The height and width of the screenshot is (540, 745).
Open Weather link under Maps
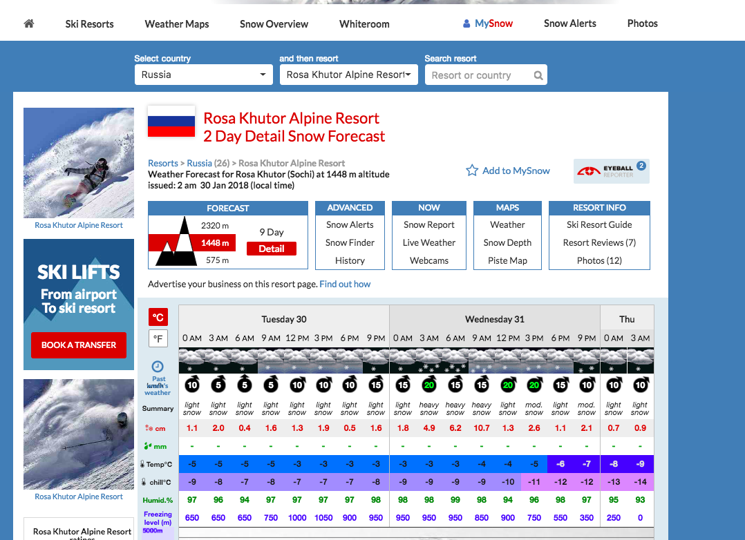[507, 224]
